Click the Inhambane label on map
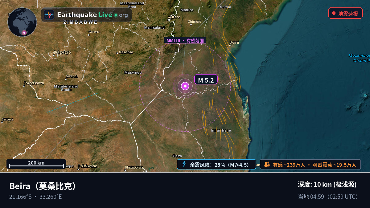The image size is (370, 208). tap(221, 130)
